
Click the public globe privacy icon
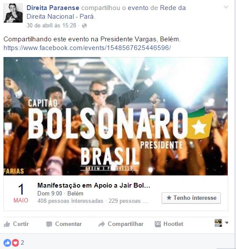[x=84, y=26]
